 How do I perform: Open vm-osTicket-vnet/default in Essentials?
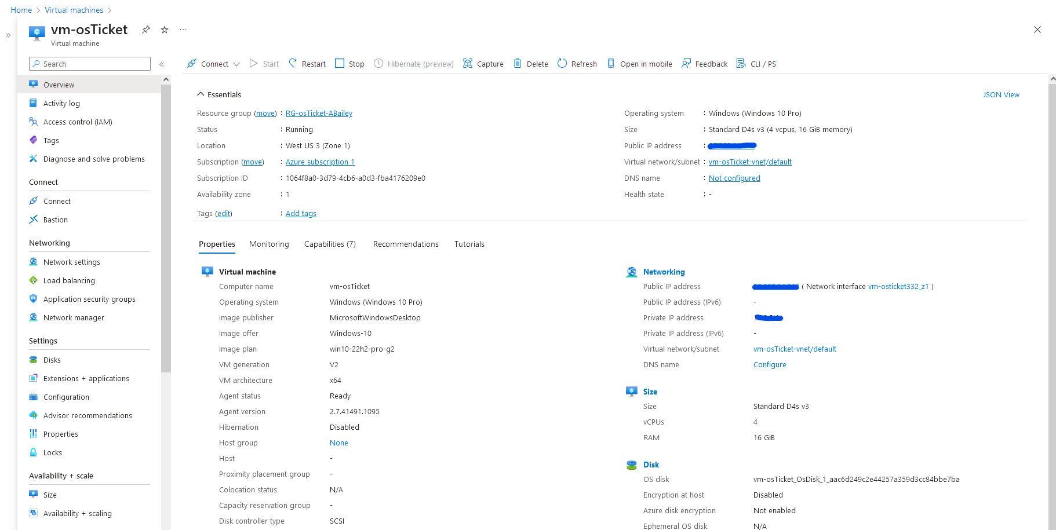point(750,162)
